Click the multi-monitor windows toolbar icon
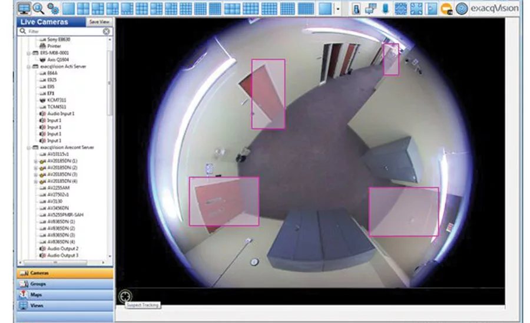The height and width of the screenshot is (323, 530). tap(370, 9)
